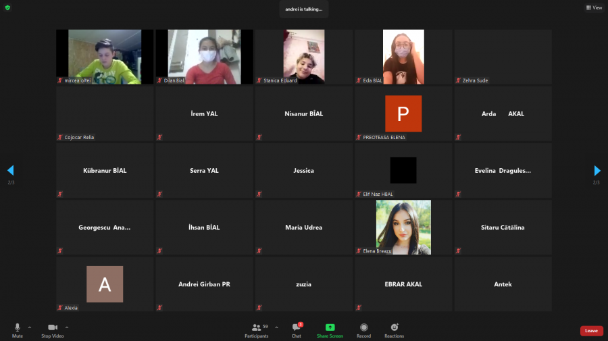608x341 pixels.
Task: Toggle the microphone Mute button
Action: 18,330
